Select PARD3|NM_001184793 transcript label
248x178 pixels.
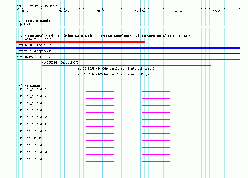[32, 159]
